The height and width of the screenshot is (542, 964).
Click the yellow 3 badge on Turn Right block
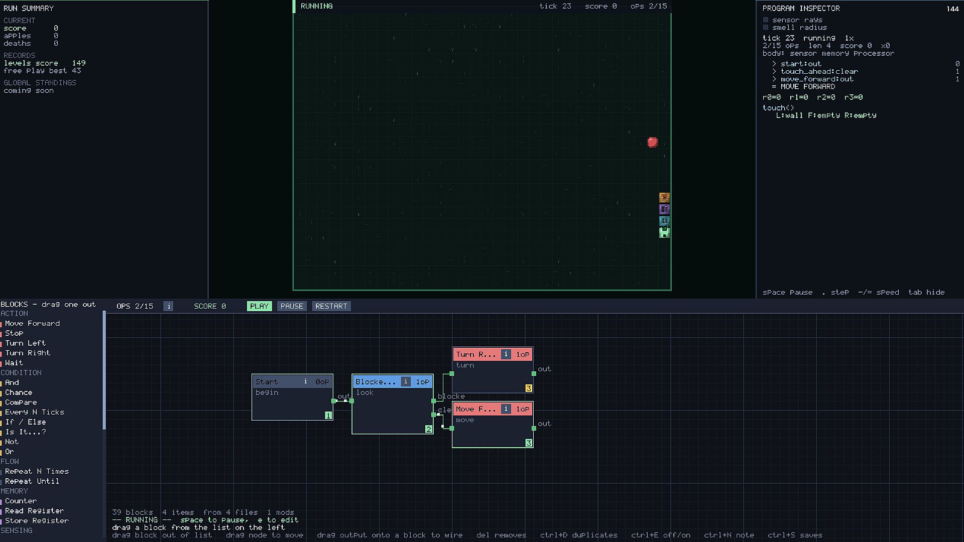[x=529, y=388]
